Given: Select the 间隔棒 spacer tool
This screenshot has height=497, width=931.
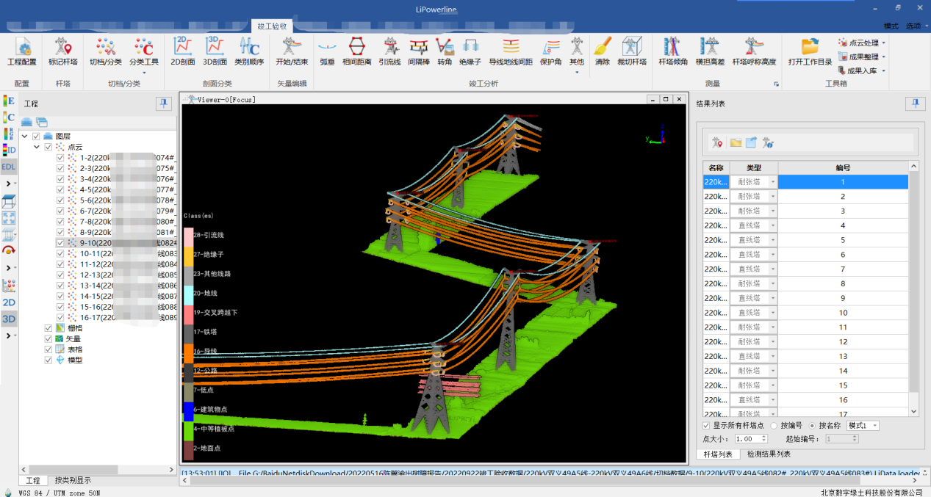Looking at the screenshot, I should (419, 51).
